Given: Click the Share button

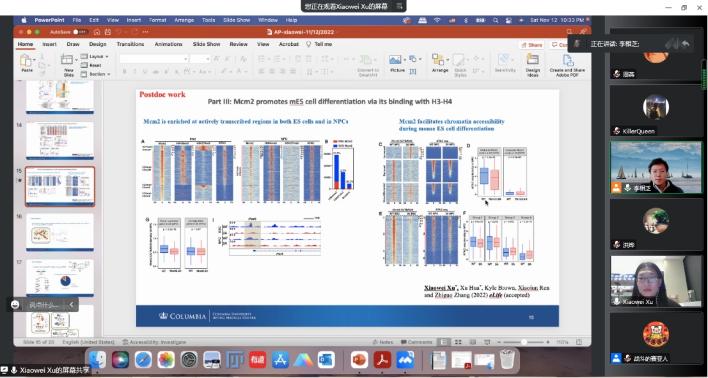Looking at the screenshot, I should [x=531, y=45].
